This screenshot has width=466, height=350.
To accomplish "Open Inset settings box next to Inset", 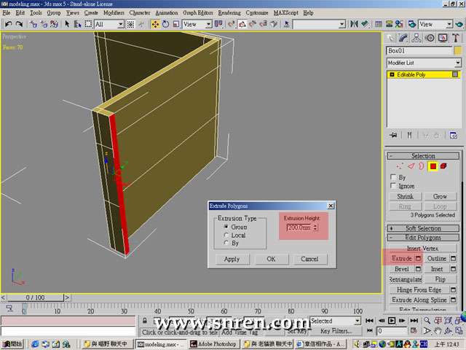I will [453, 269].
